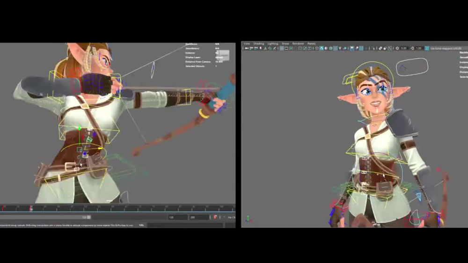Toggle viewport Shadows icon

click(x=345, y=48)
